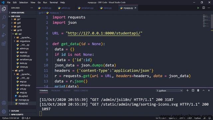Open the Accounts menu icon
The image size is (213, 120).
coord(4,103)
